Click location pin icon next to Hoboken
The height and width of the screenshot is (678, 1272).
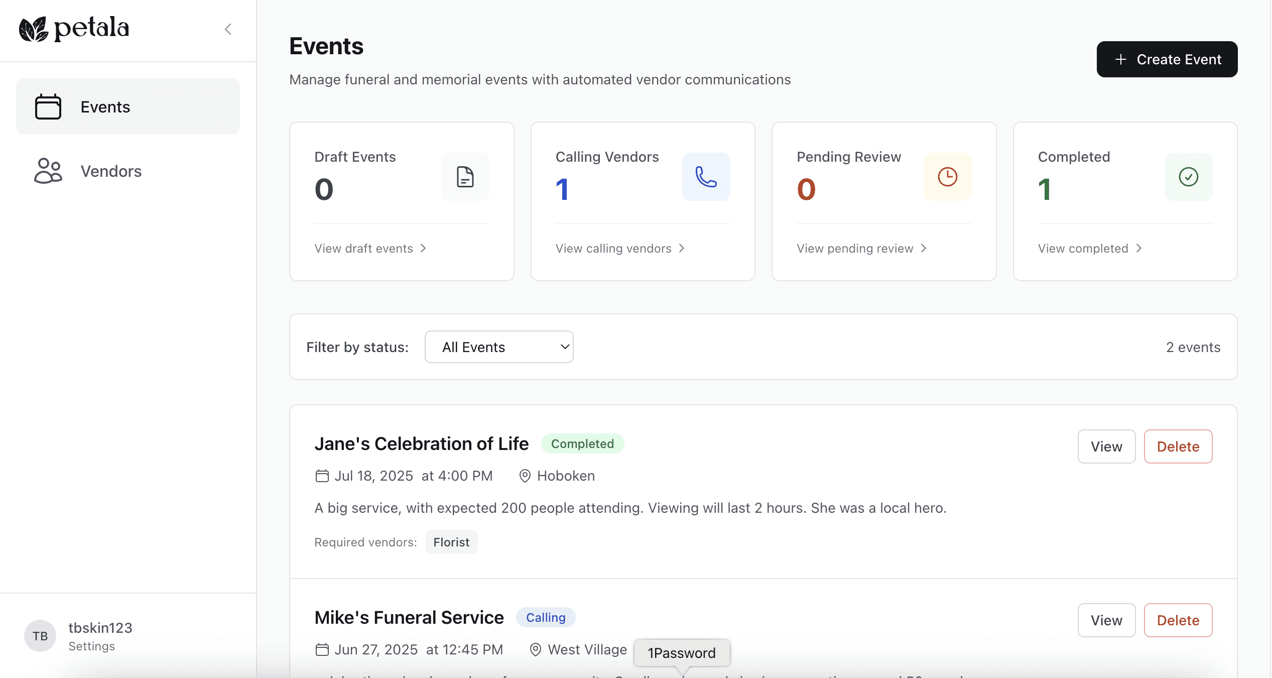click(x=525, y=476)
